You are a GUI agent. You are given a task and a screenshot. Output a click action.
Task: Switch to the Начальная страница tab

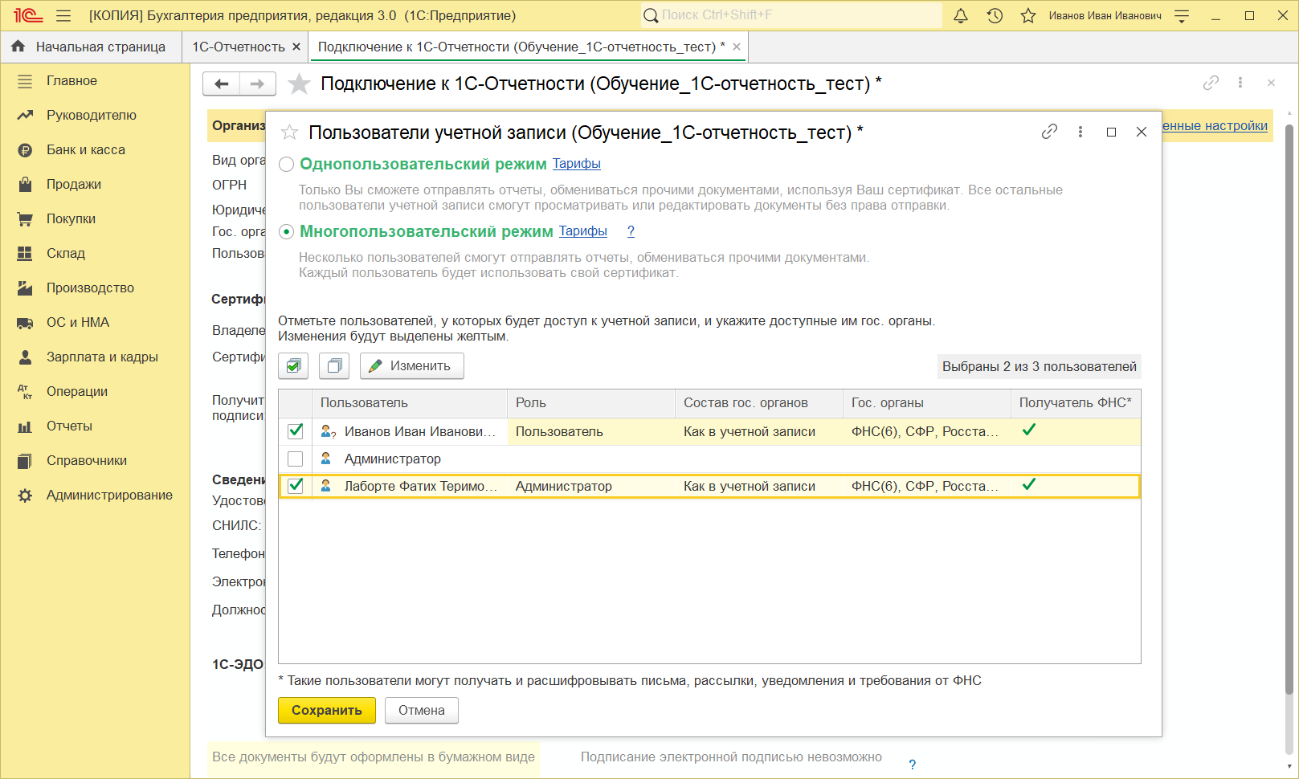tap(91, 47)
